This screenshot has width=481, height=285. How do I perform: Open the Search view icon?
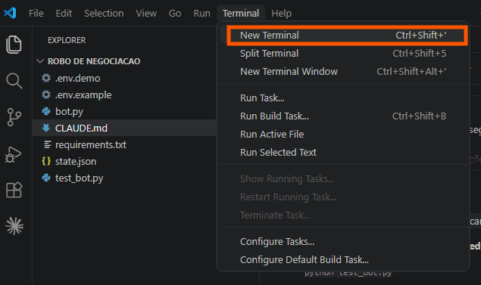coord(14,81)
